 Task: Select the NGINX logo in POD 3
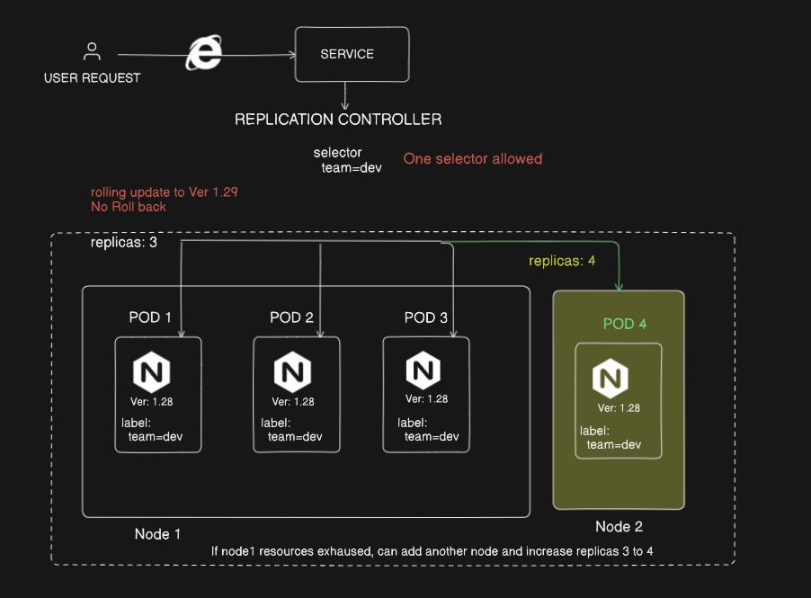tap(423, 370)
